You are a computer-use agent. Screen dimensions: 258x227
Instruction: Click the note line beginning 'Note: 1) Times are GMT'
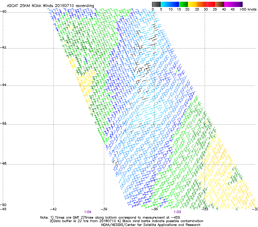tap(110, 218)
